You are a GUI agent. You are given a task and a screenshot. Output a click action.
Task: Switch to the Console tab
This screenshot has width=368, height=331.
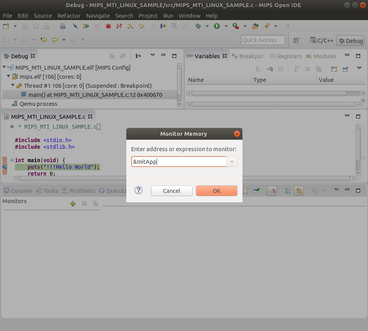pos(18,190)
